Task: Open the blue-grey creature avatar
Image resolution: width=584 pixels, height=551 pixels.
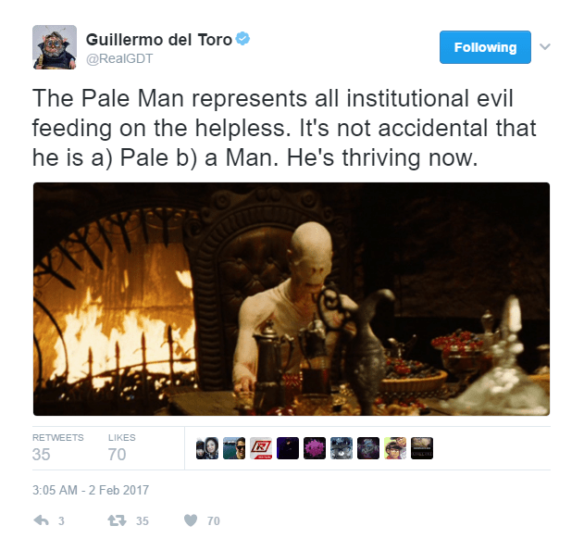Action: click(342, 448)
